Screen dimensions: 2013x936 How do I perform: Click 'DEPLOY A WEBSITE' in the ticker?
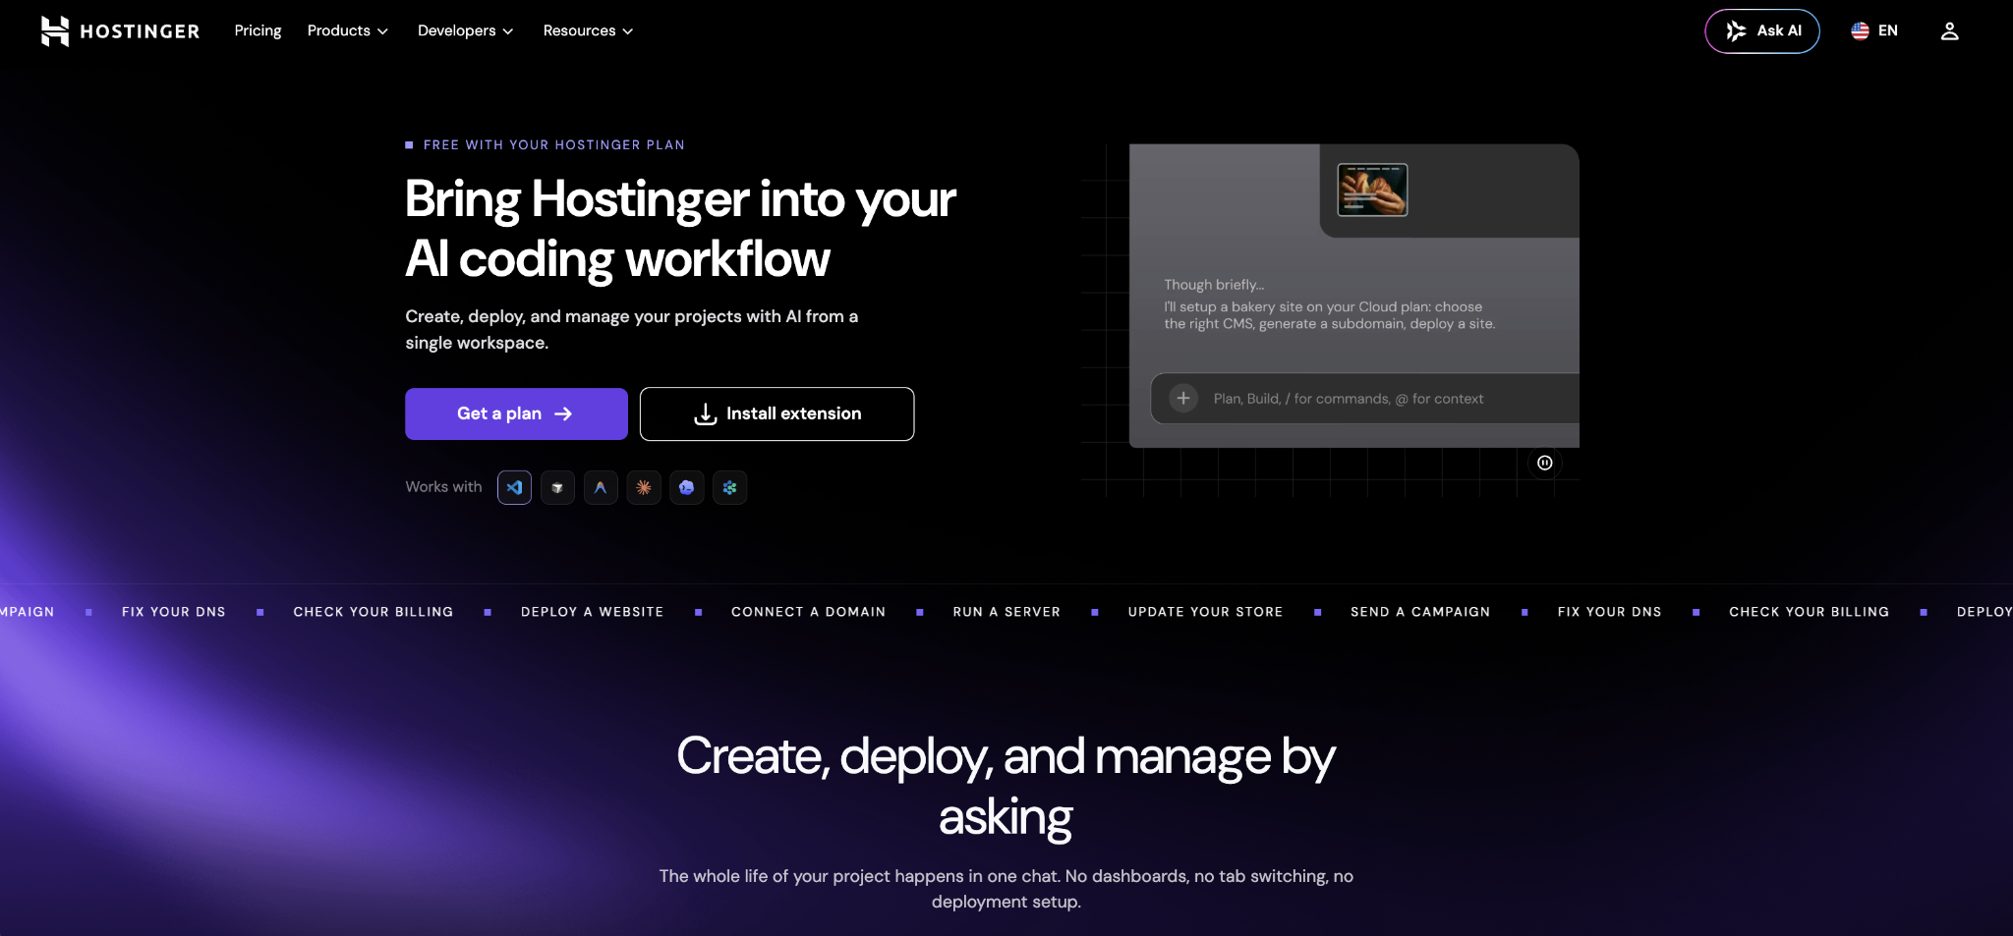[x=592, y=611]
